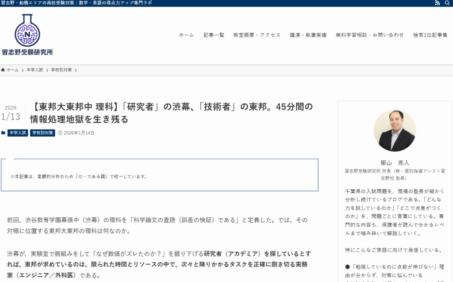Select 無料学習相談・お問い合わせ in navigation
The width and height of the screenshot is (453, 282).
coord(369,35)
